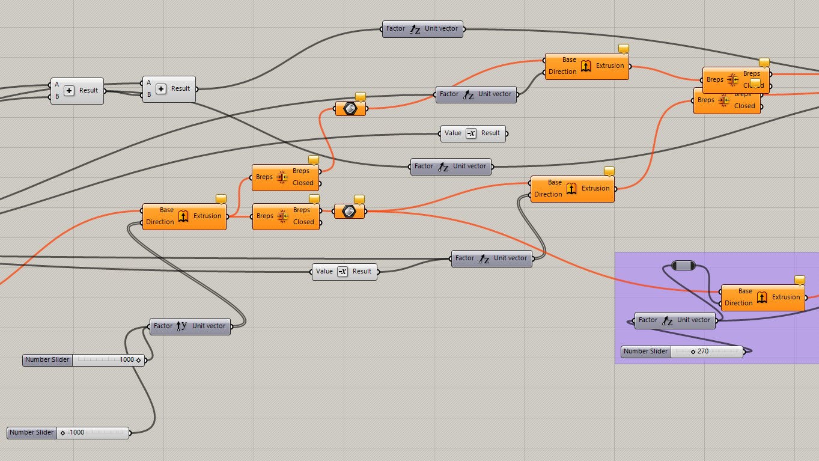Click 'A' input of the first Addition

click(x=57, y=85)
